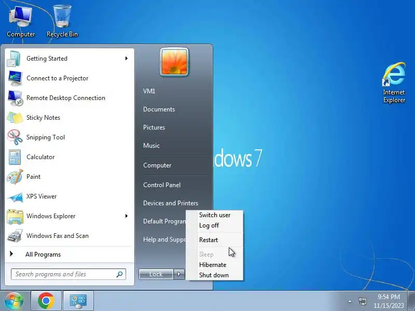
Task: Click the "All Programs" text
Action: (43, 255)
